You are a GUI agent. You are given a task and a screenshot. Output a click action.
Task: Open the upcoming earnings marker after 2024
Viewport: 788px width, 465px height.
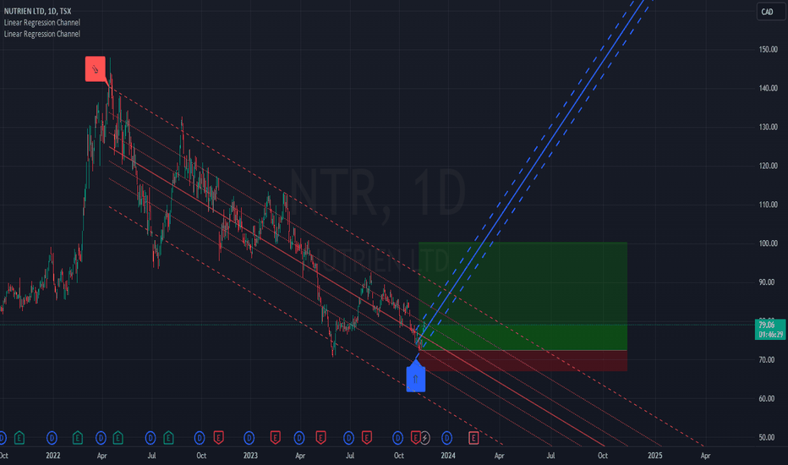coord(473,438)
